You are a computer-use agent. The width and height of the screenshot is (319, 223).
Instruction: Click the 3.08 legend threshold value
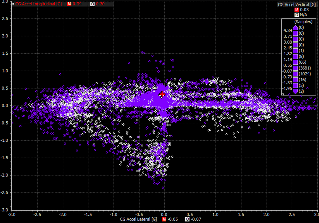[288, 42]
